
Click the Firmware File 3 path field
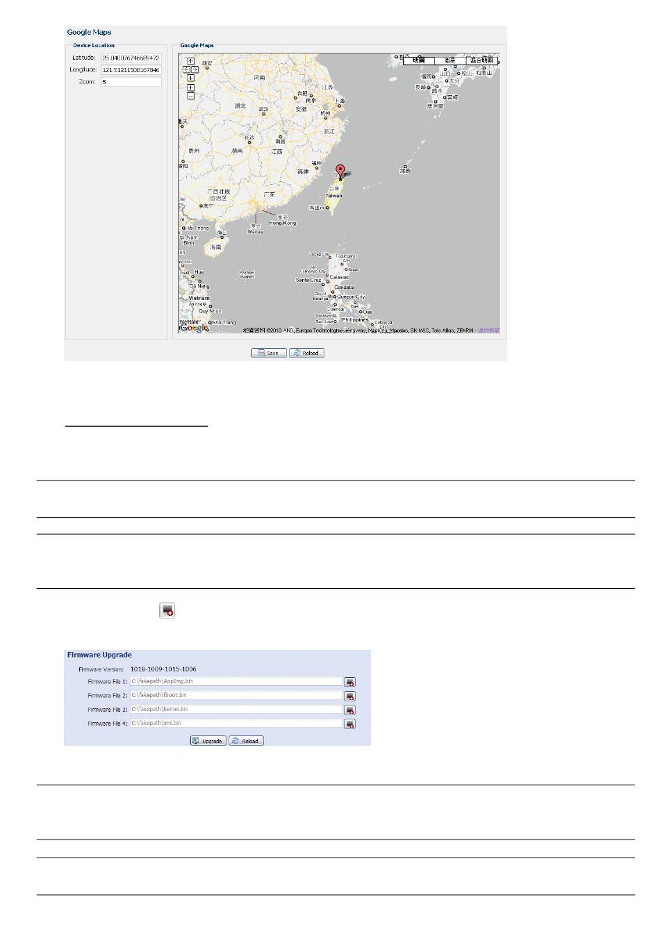pos(236,710)
